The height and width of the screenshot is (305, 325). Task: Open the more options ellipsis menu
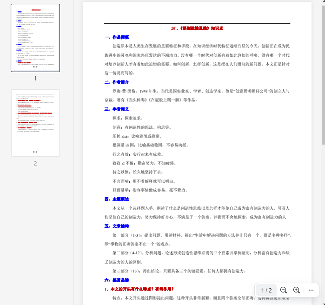click(x=311, y=290)
